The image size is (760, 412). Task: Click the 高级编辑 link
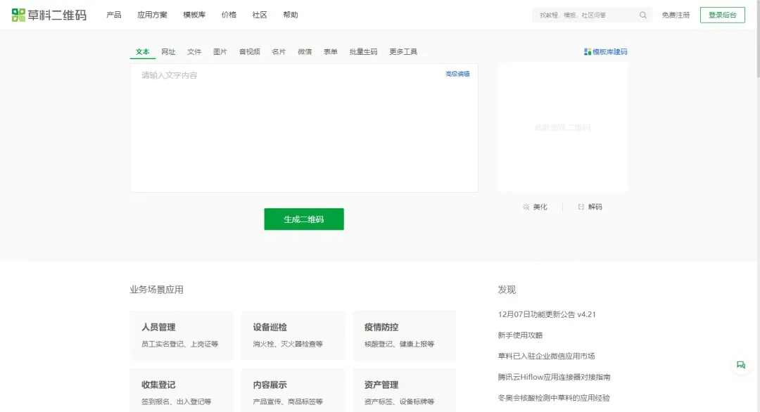click(457, 74)
